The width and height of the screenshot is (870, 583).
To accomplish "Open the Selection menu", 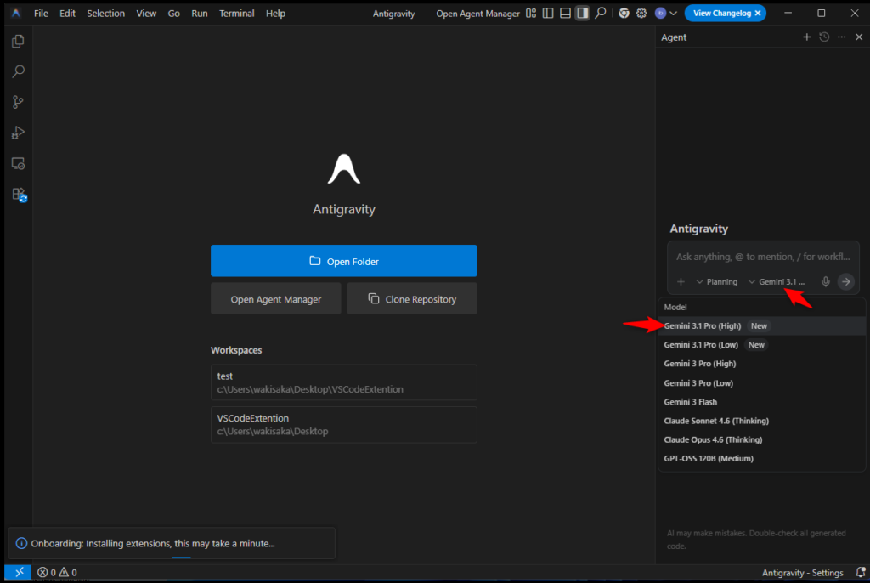I will (105, 14).
